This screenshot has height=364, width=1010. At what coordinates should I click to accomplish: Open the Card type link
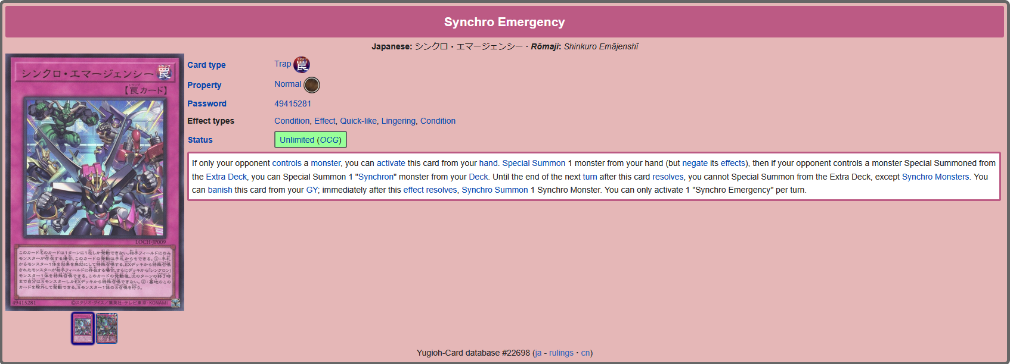tap(206, 65)
